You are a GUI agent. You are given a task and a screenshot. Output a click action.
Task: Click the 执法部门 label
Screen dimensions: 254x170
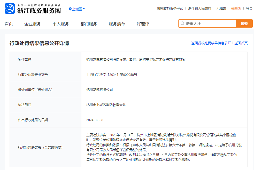click(x=25, y=105)
